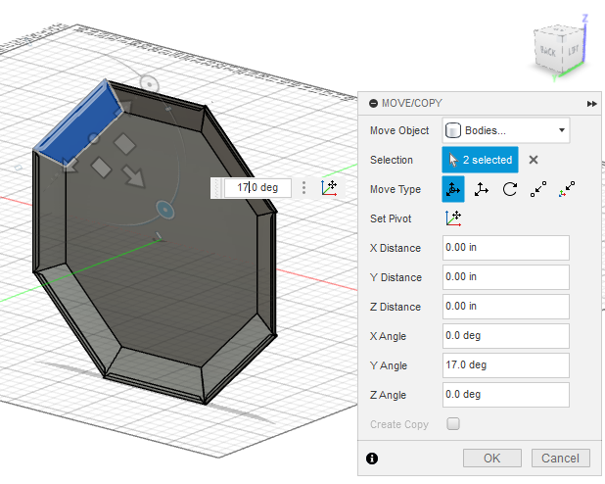
Task: Click the down-left arrow move manipulator
Action: [70, 165]
